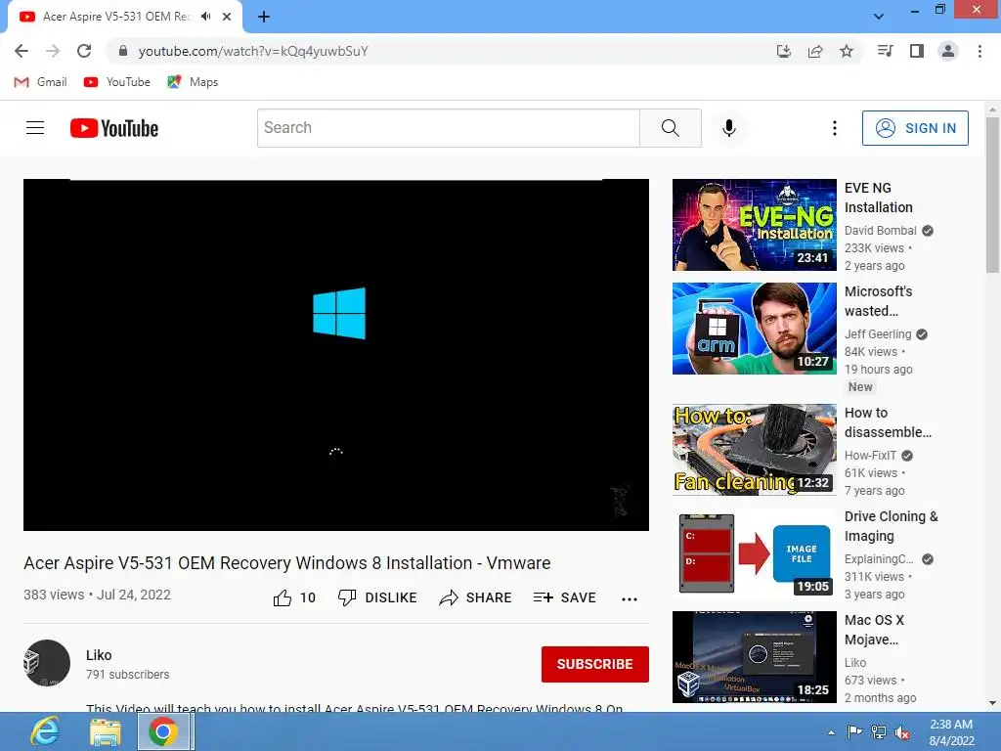Open the media control icon
This screenshot has width=1001, height=751.
(x=885, y=51)
